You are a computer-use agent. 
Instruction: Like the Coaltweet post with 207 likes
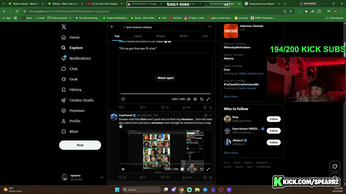pos(165,177)
